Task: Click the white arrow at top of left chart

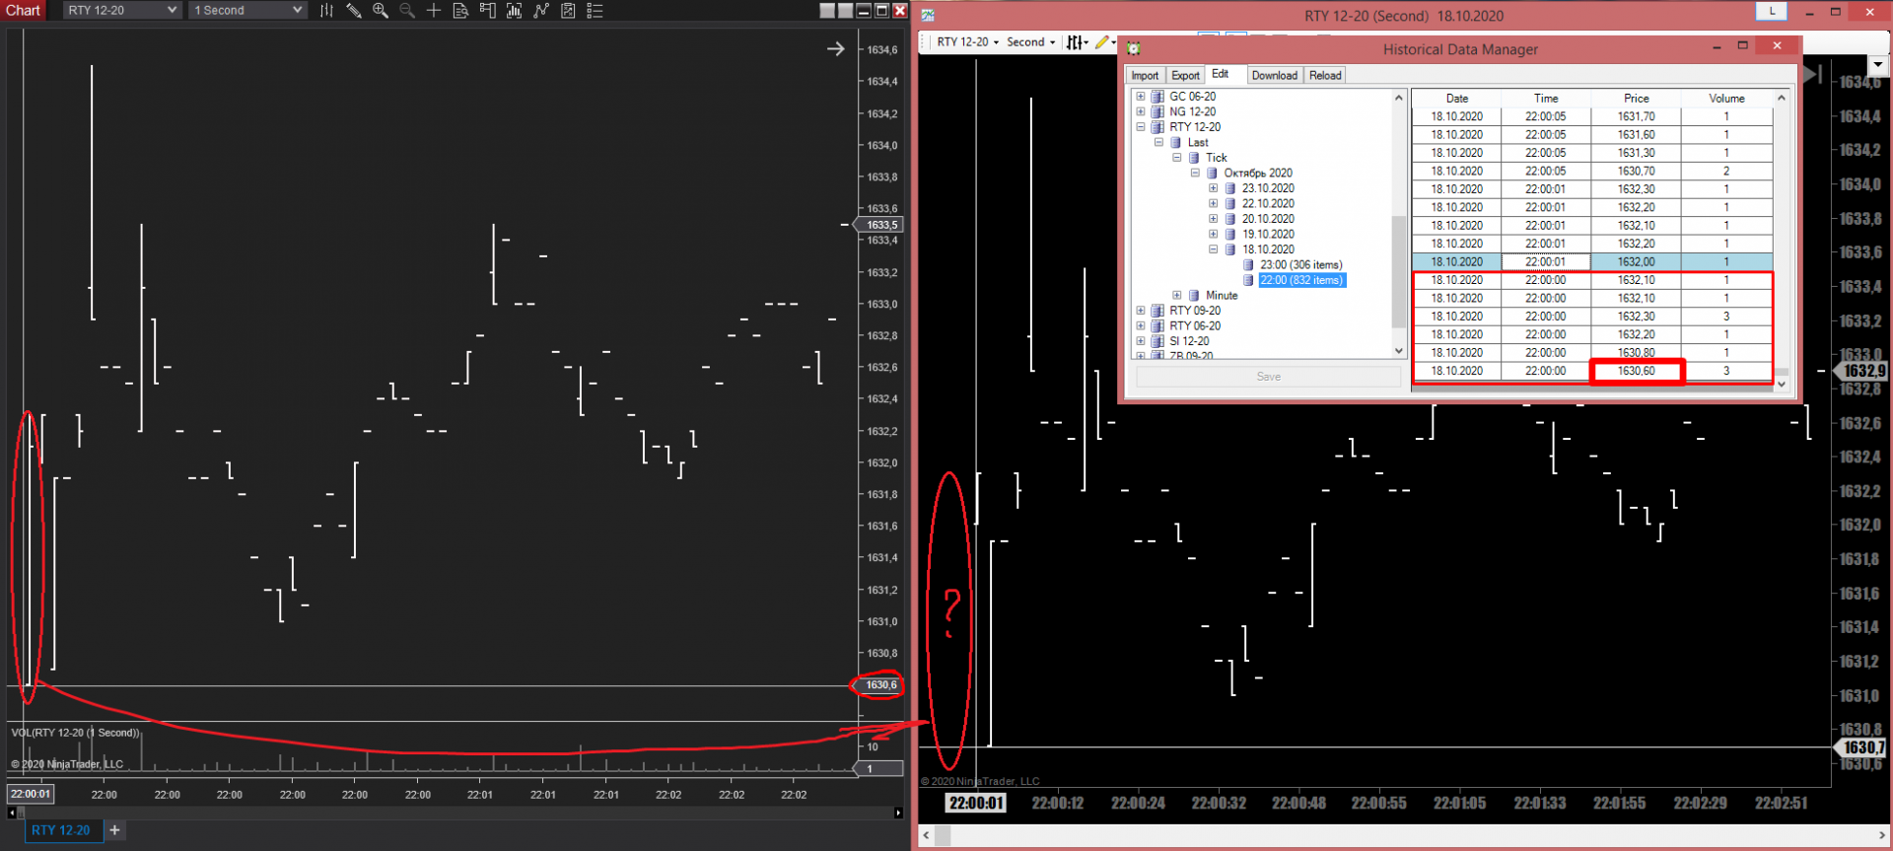Action: click(835, 48)
